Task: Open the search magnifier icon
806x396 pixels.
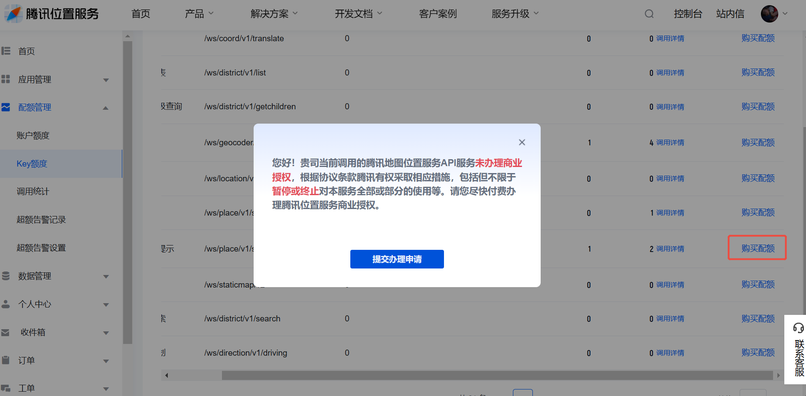Action: (x=649, y=14)
